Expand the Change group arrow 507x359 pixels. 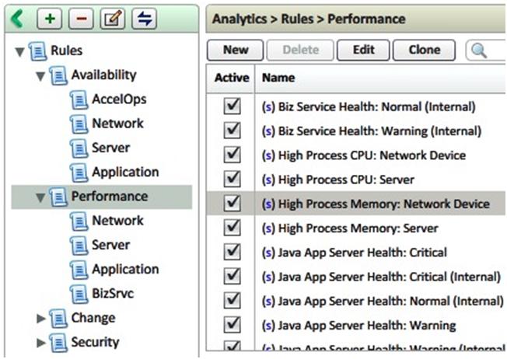(x=41, y=318)
